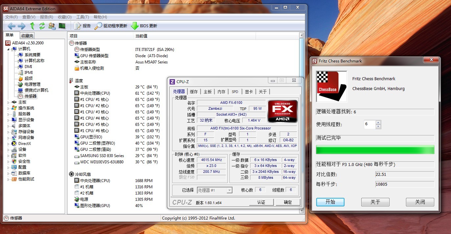Expand the 显示设备 tree node
Viewport: 451px width, 234px height.
(x=9, y=120)
